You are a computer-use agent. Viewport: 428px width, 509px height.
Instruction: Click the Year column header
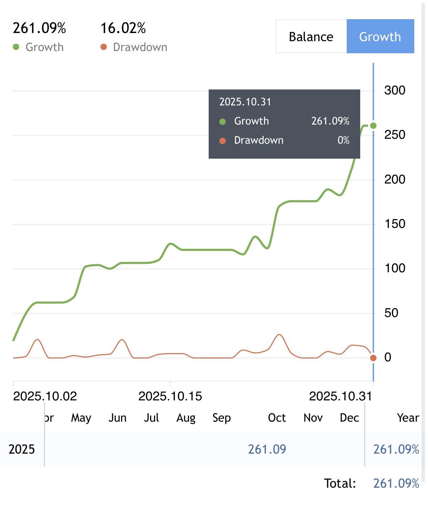408,418
